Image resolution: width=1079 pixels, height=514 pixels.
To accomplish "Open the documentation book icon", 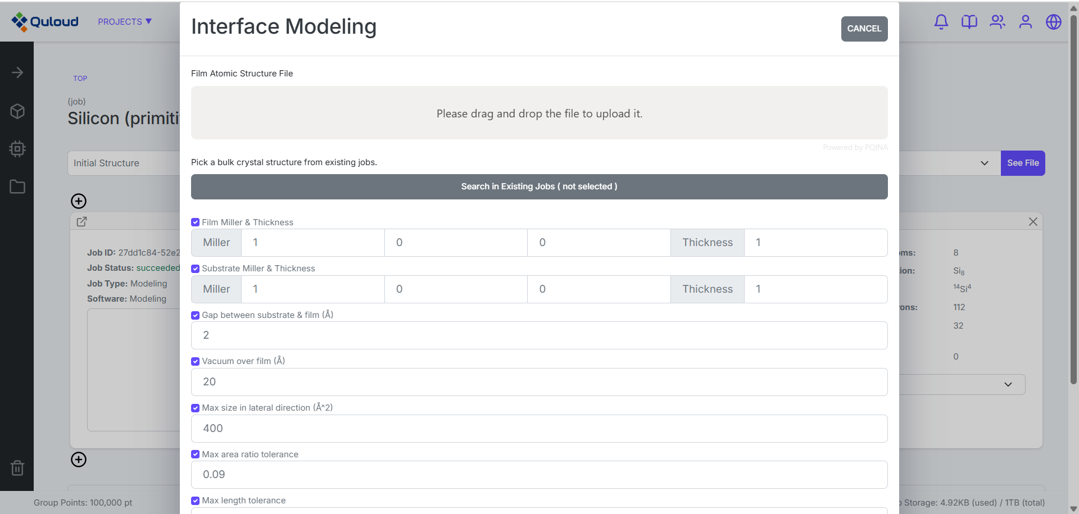I will pos(969,22).
